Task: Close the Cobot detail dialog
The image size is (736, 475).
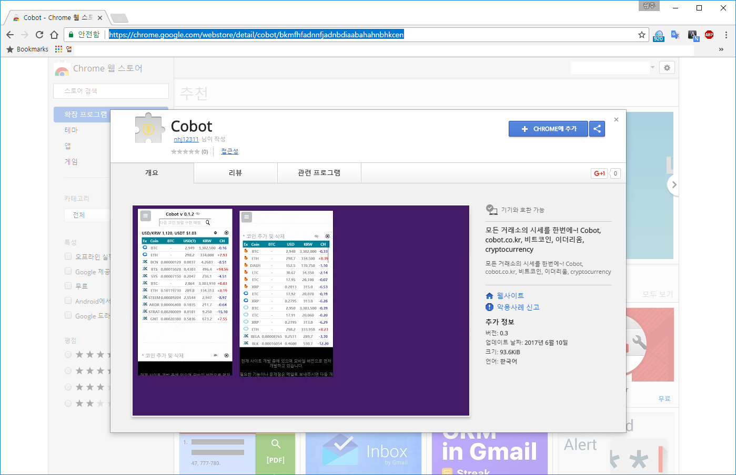Action: tap(616, 120)
